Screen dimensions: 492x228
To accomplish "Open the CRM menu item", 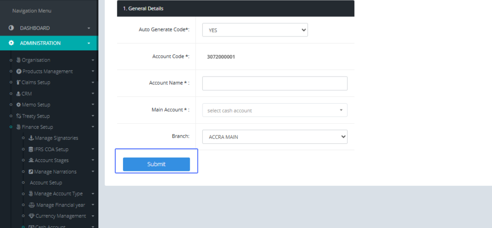I will click(26, 93).
